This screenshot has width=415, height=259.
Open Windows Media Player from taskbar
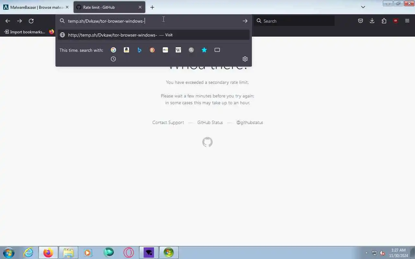click(x=88, y=253)
